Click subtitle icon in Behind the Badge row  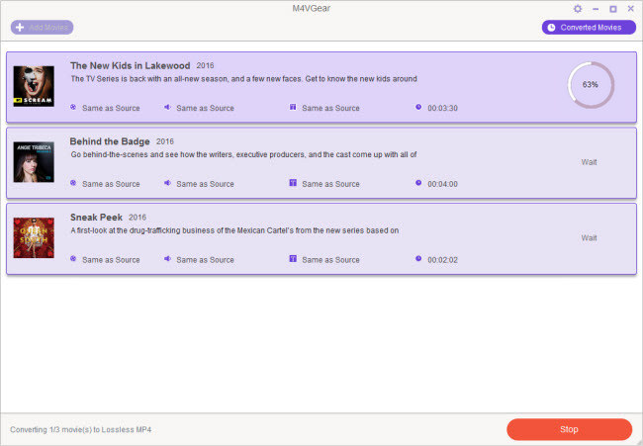[293, 183]
